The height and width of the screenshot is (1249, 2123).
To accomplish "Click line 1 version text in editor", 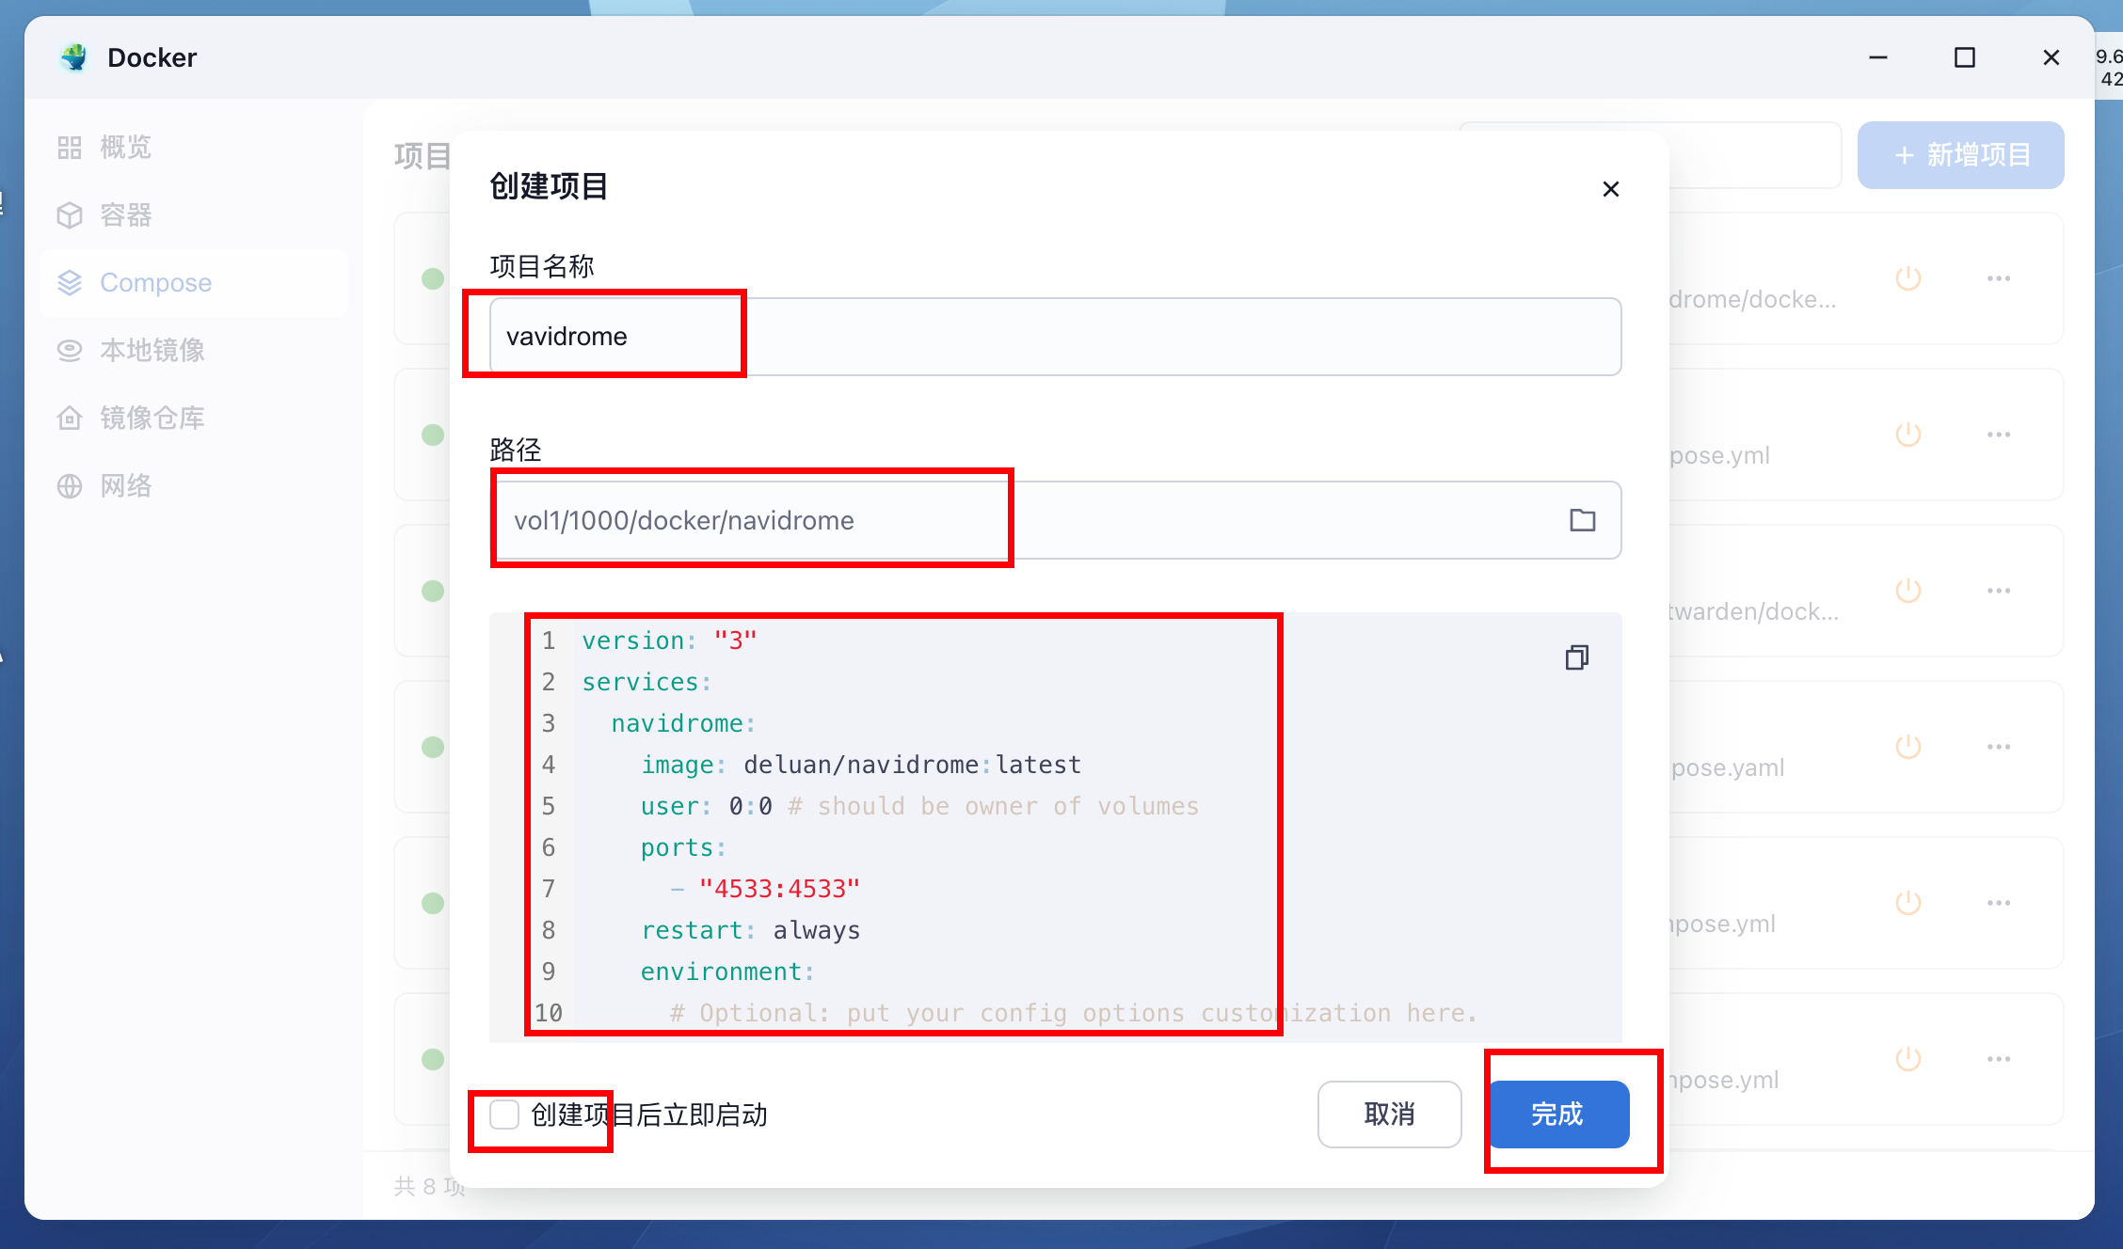I will 669,640.
